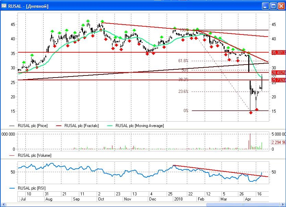Click the Apr month label on time axis
Screen dimensions: 286x207
[x=248, y=199]
